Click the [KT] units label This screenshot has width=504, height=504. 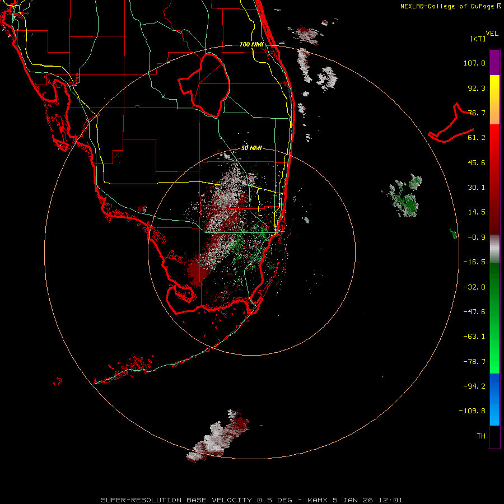(x=478, y=39)
